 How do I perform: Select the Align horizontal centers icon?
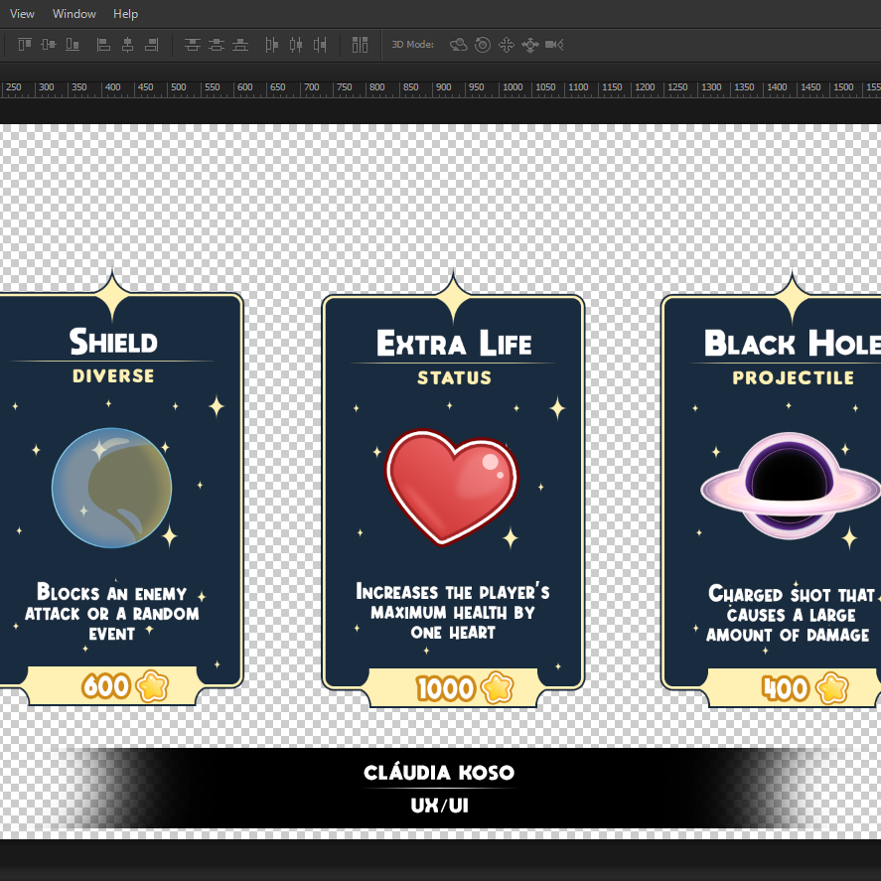129,45
